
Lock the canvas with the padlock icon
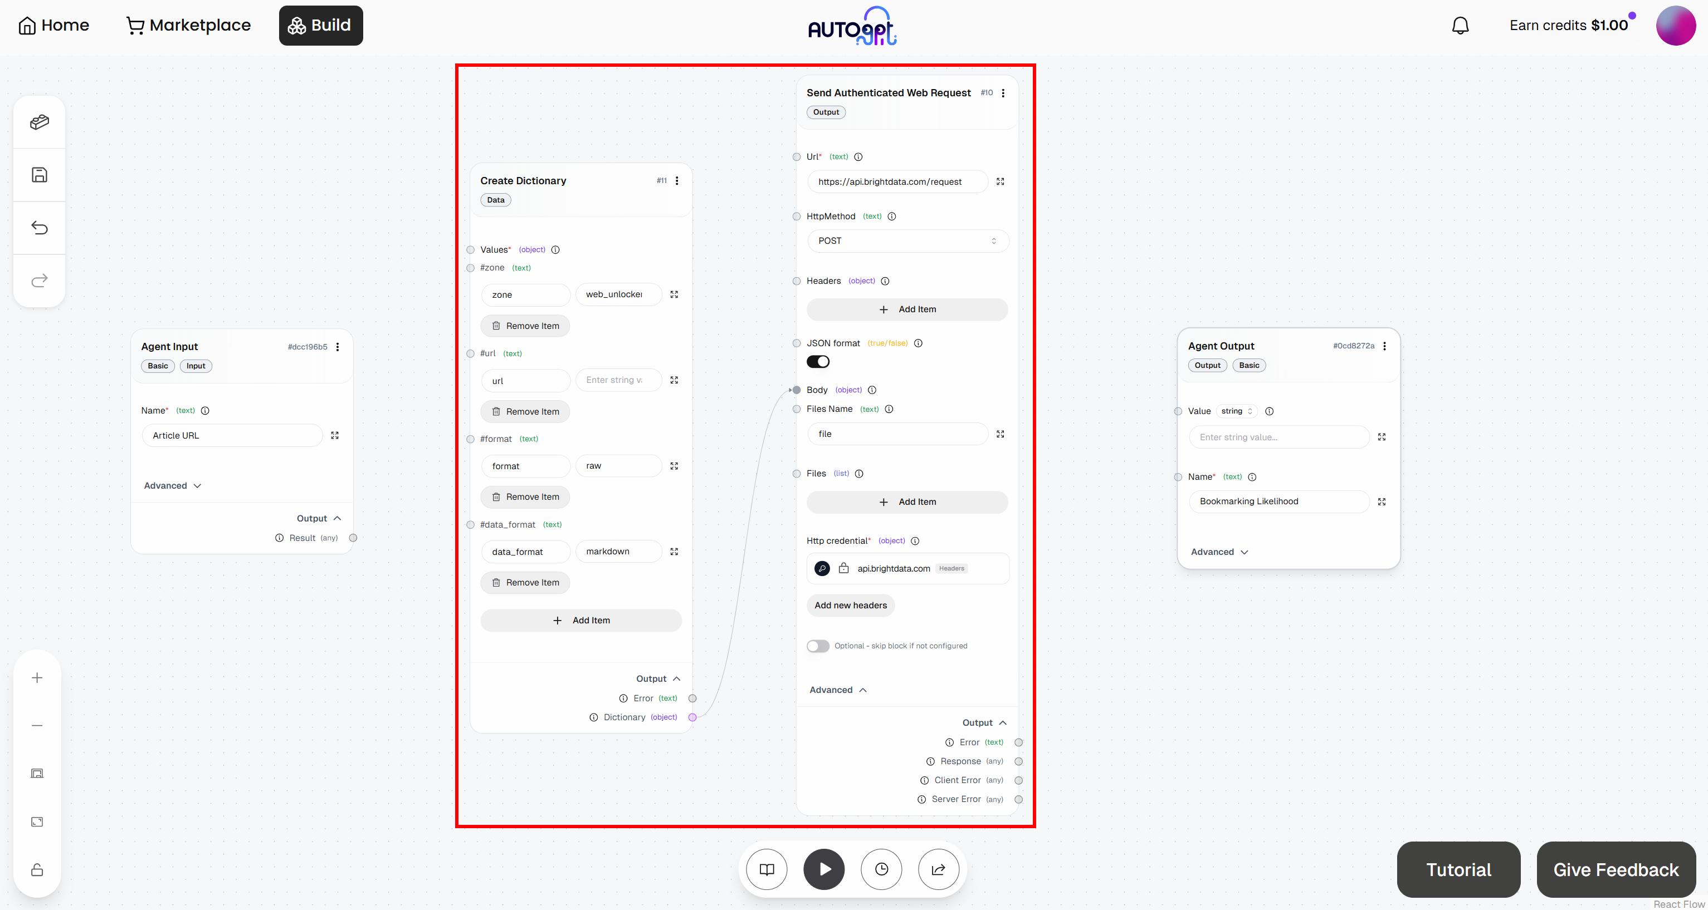(37, 870)
